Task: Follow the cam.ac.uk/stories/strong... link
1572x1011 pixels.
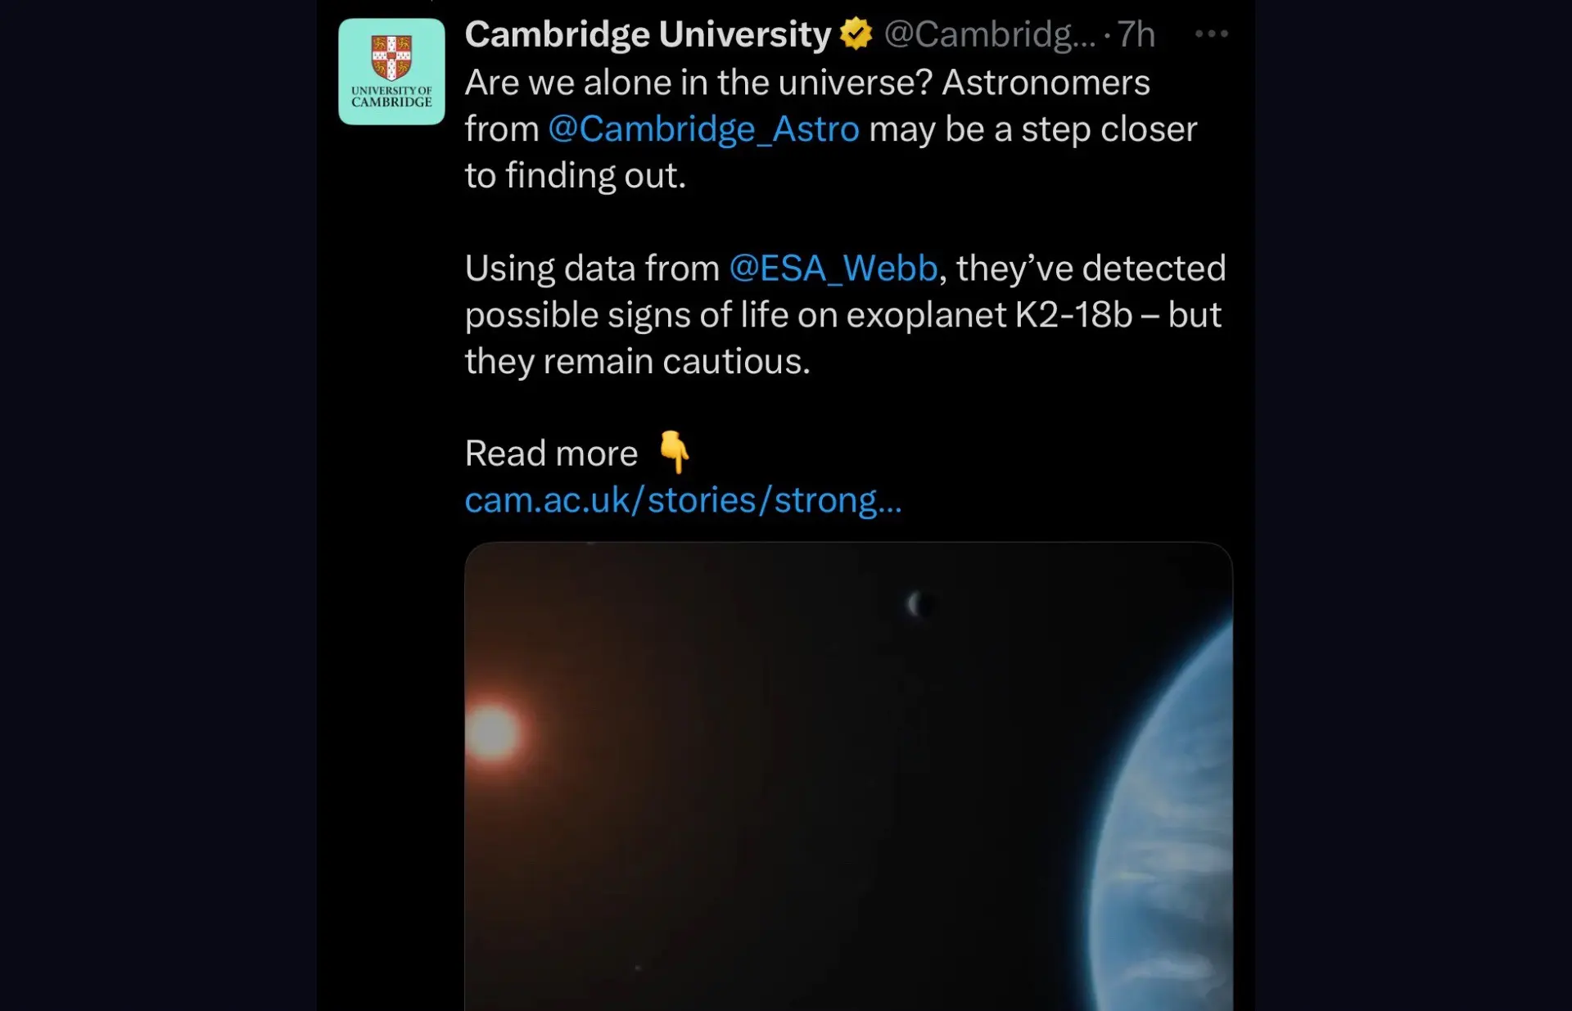Action: click(683, 500)
